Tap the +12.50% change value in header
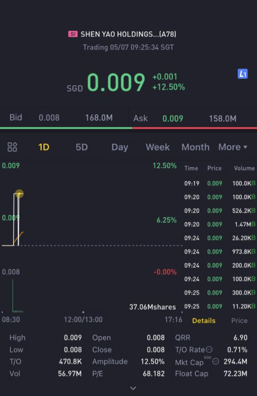 (x=169, y=87)
